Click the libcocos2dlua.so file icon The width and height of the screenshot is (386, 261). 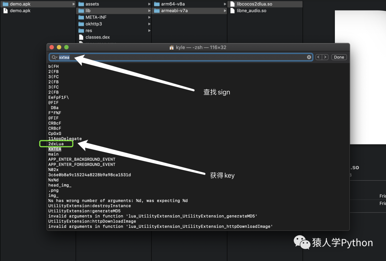[x=232, y=4]
